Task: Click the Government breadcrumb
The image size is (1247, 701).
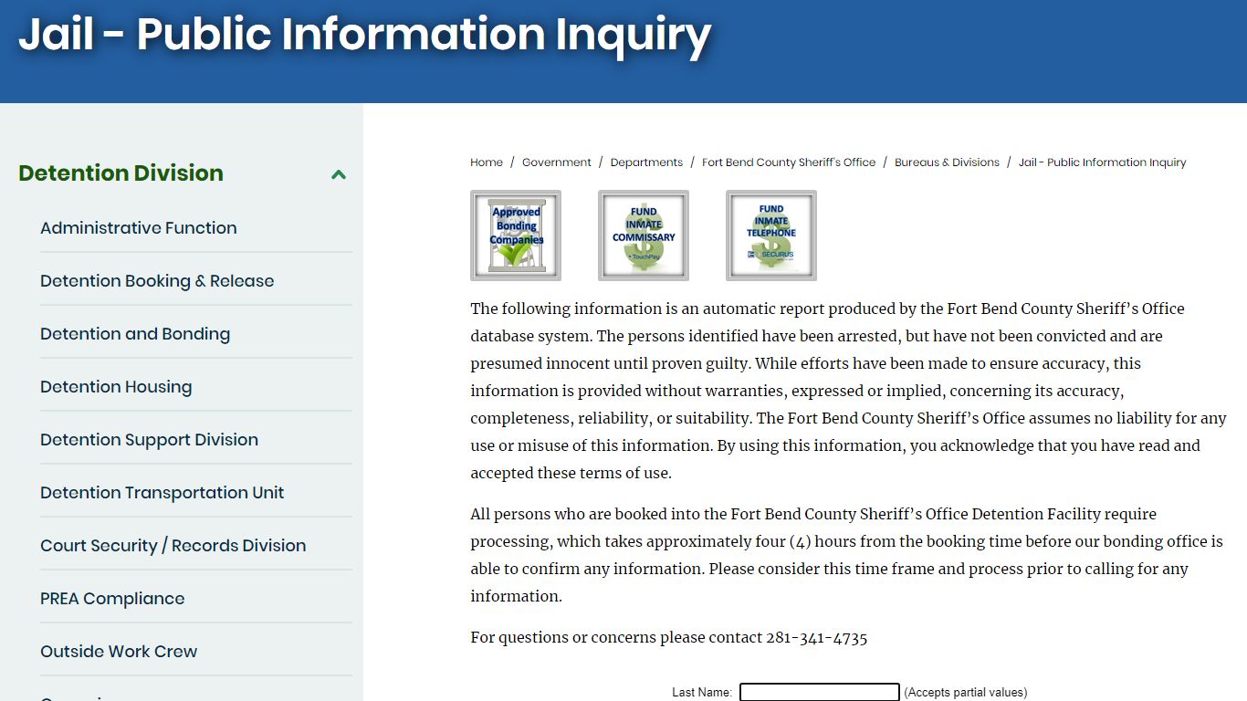Action: [557, 162]
